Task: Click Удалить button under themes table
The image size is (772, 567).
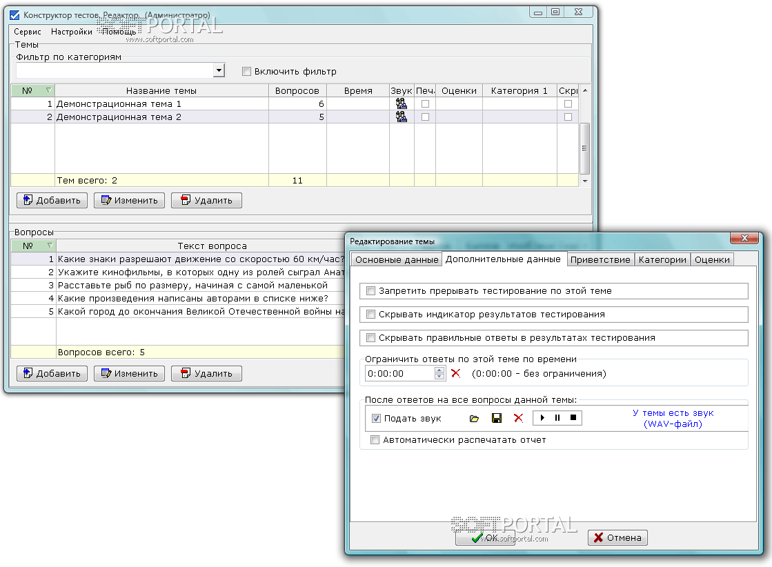Action: tap(207, 200)
